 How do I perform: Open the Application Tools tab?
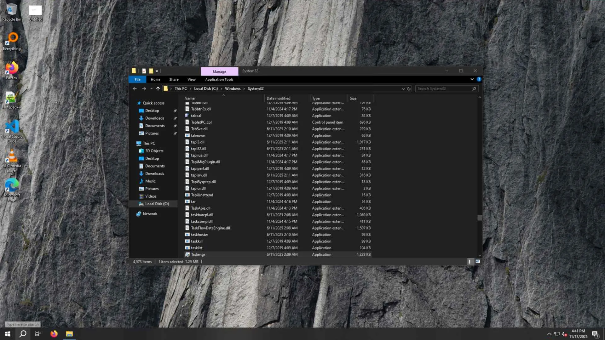click(x=219, y=80)
